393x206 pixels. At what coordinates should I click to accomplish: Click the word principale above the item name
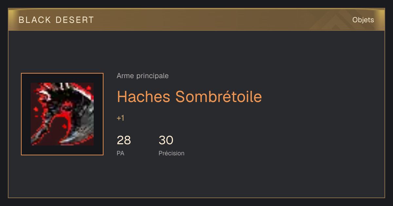pyautogui.click(x=152, y=76)
